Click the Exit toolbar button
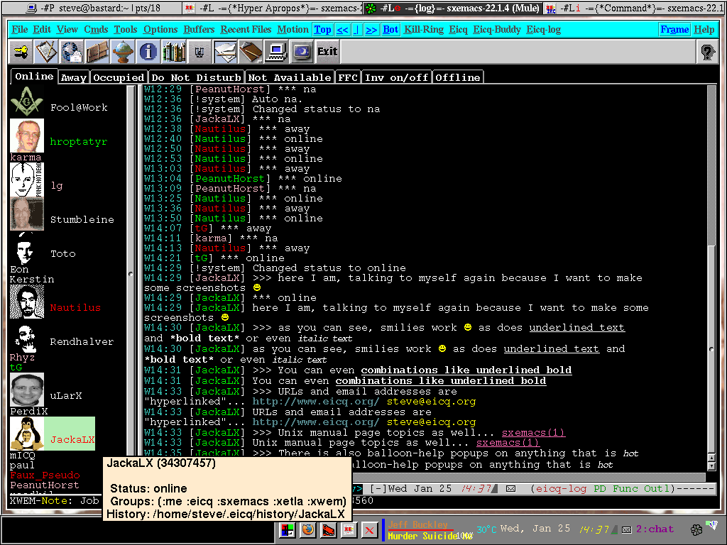 pos(327,51)
